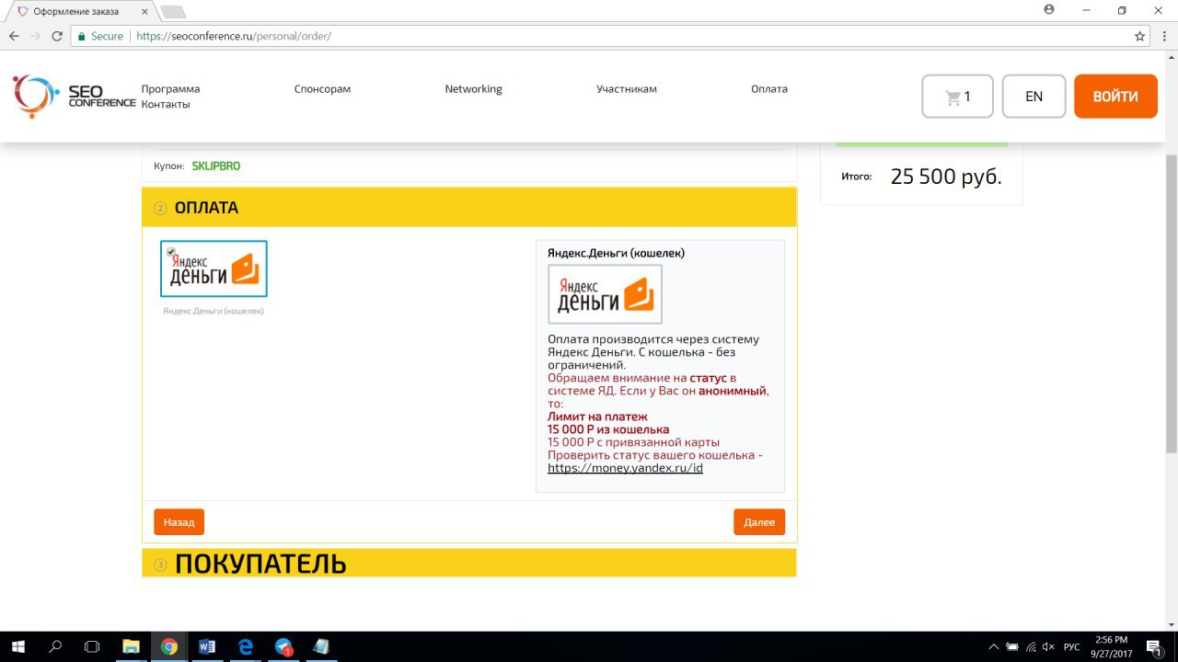The width and height of the screenshot is (1178, 662).
Task: Open File Explorer from taskbar
Action: (x=131, y=646)
